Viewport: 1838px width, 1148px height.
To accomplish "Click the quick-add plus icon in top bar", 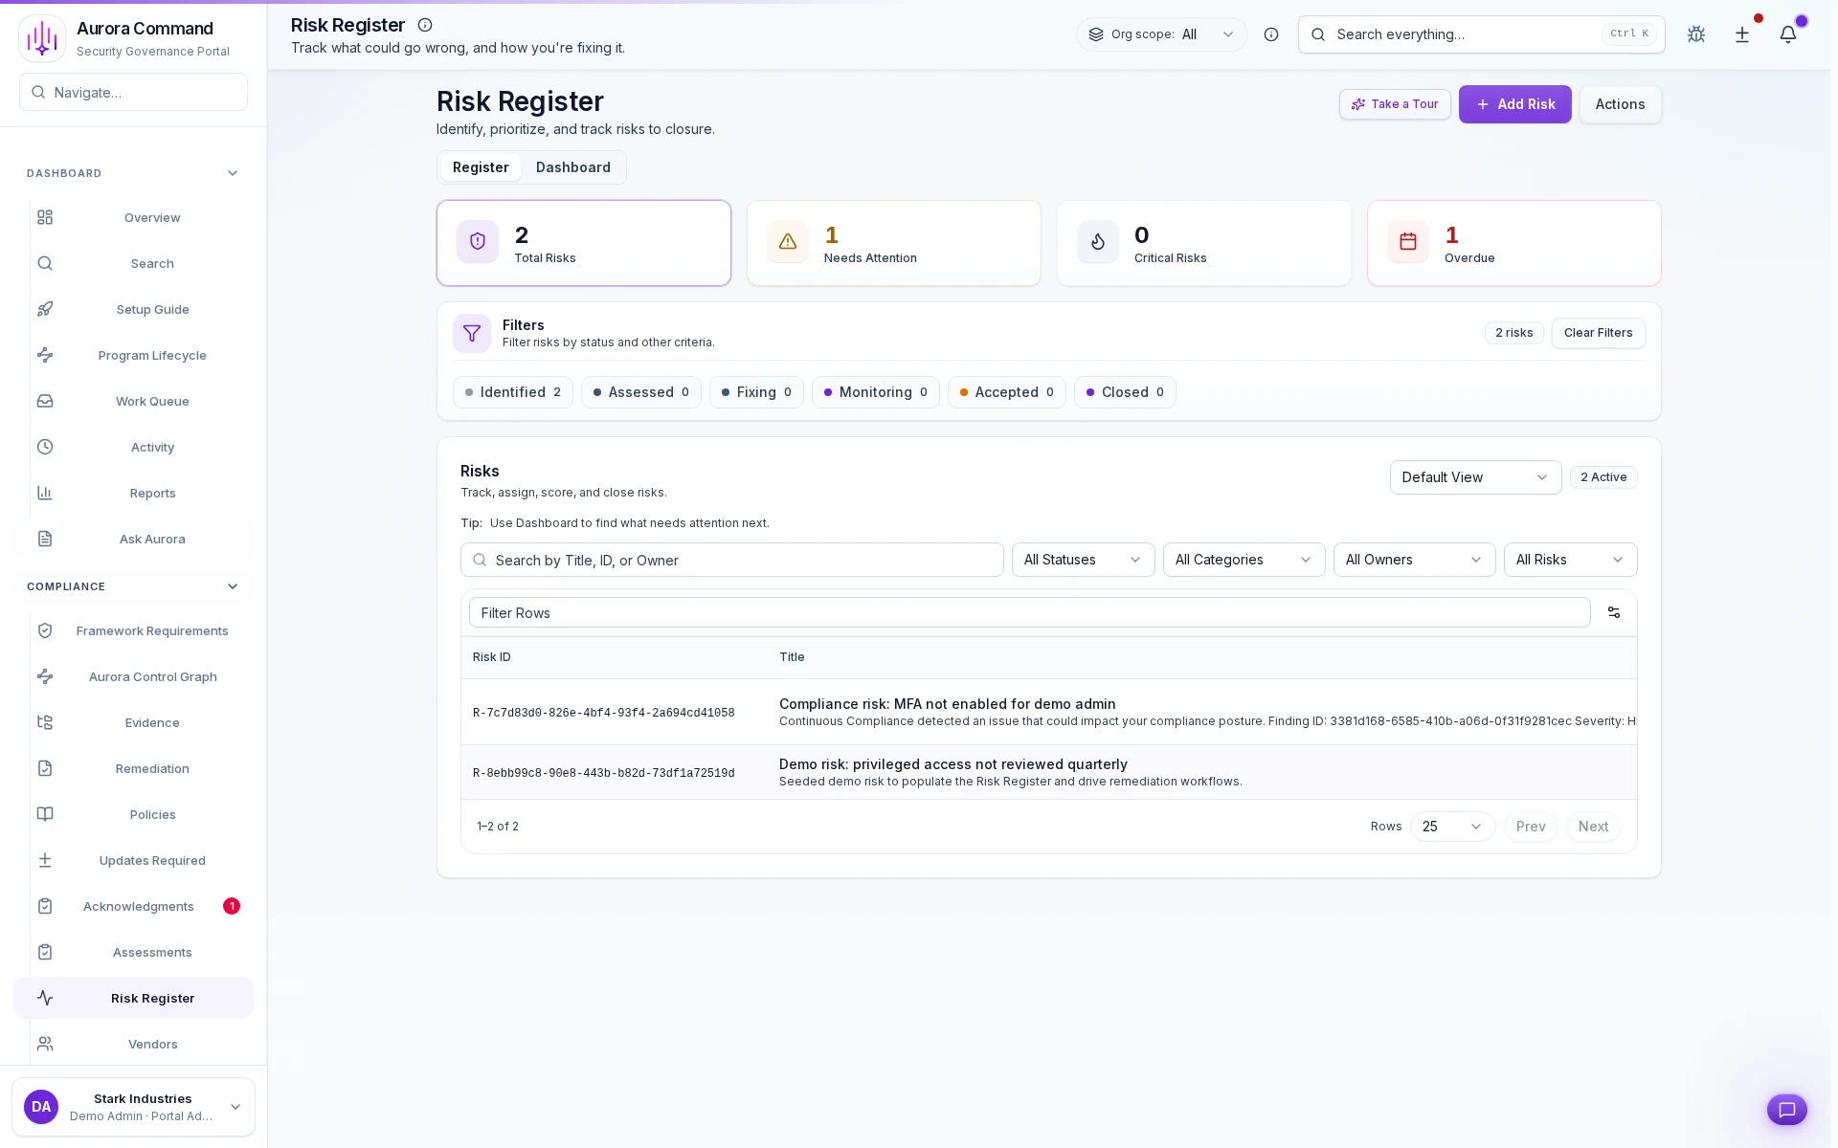I will point(1741,34).
